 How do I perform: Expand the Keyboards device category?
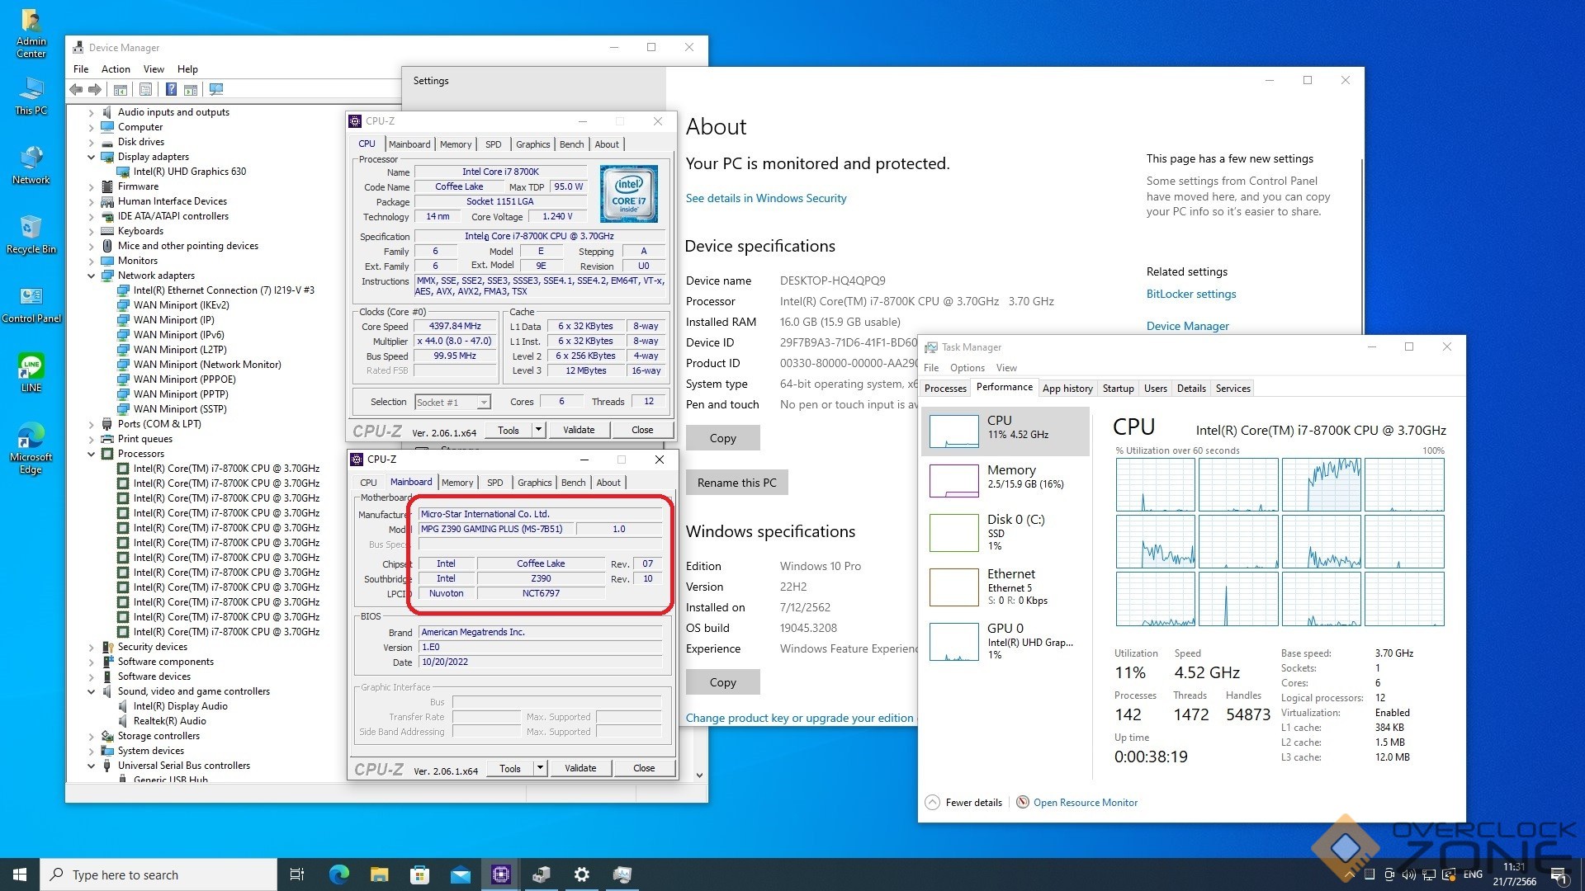point(92,231)
